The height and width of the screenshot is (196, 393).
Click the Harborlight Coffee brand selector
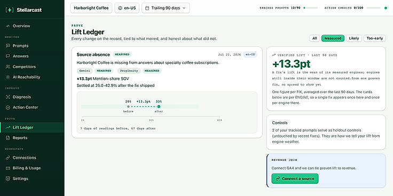91,8
